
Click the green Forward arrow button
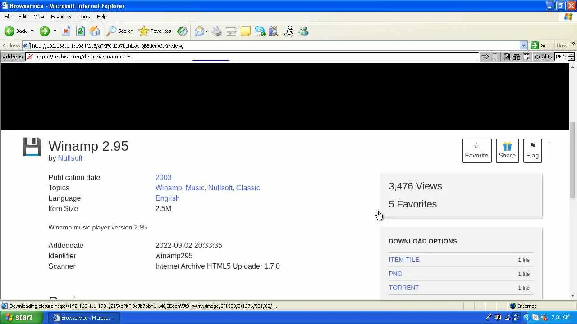44,31
